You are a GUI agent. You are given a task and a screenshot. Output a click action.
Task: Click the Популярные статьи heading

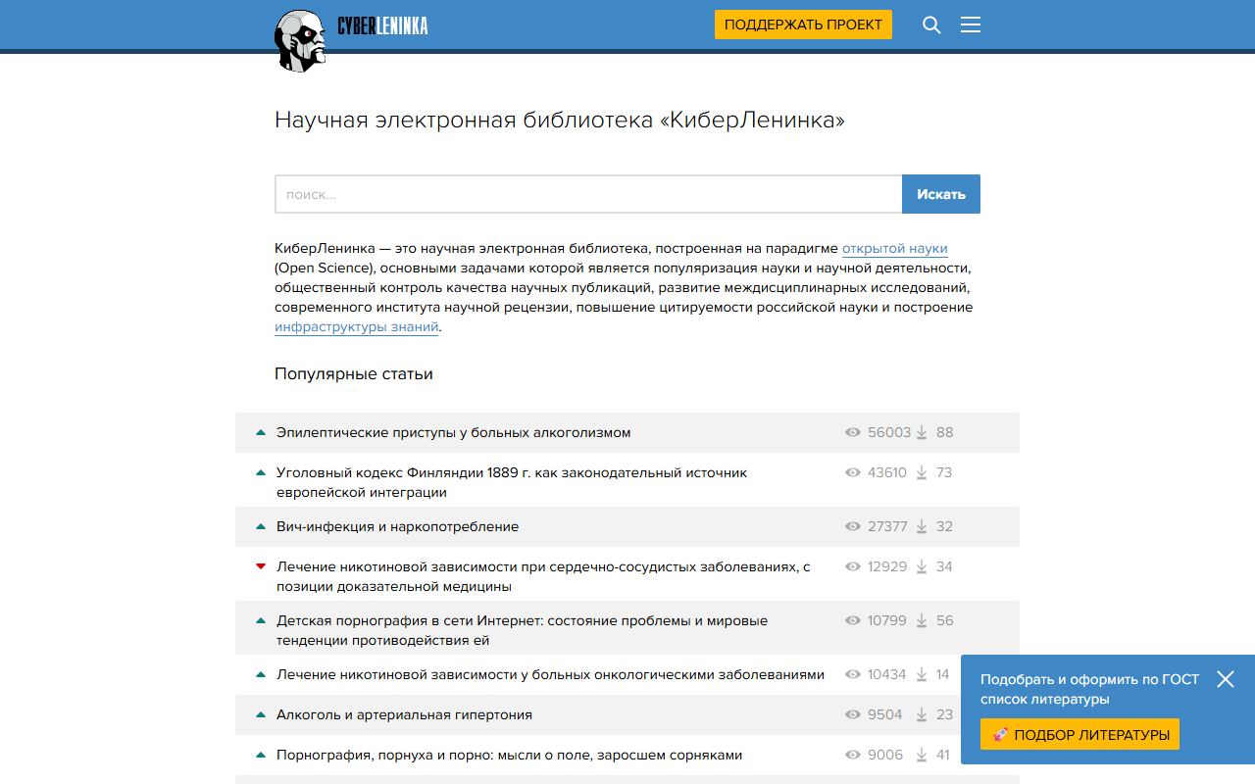point(354,373)
